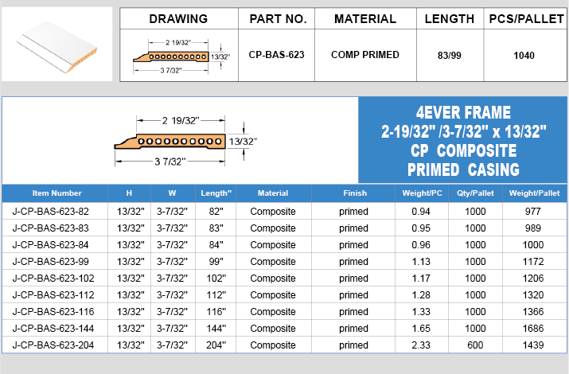Viewport: 569px width, 374px height.
Task: Click weight/pallet value 1686
Action: pyautogui.click(x=532, y=328)
